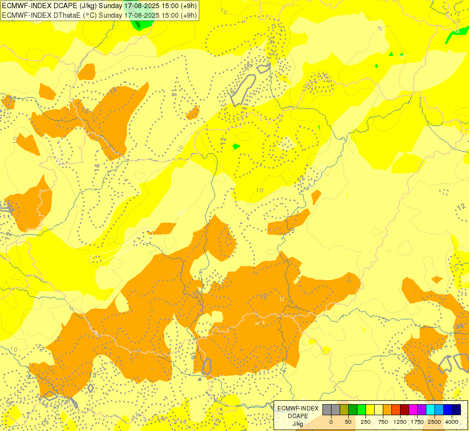Select the pale yellow legend swatch
469x431 pixels.
378,410
